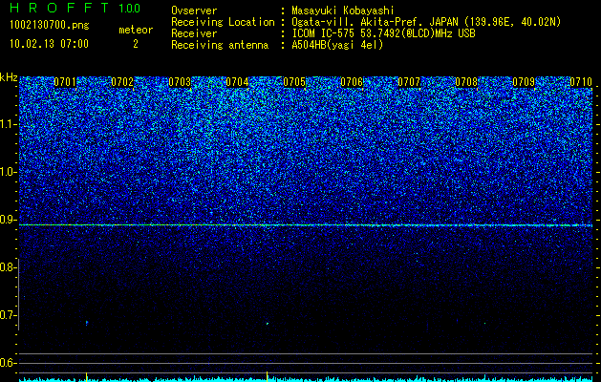601x382 pixels.
Task: Click the HROFFT title text
Action: (x=59, y=8)
